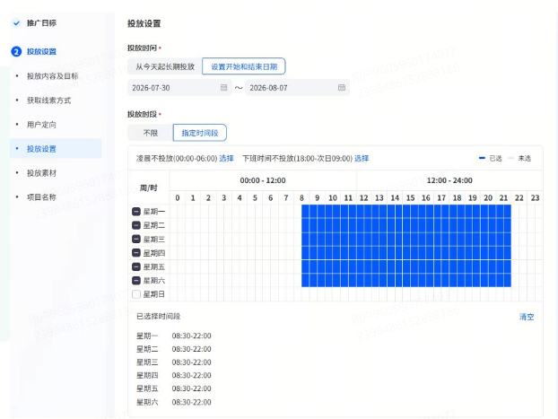Select 设置开始和结束日期 option
558x419 pixels.
coord(244,66)
